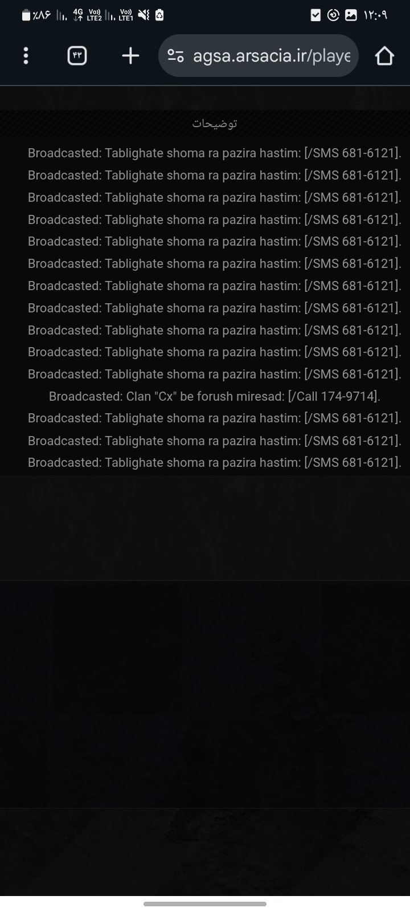Tap the site settings icon in address bar
Screen dimensions: 410x912
[175, 56]
